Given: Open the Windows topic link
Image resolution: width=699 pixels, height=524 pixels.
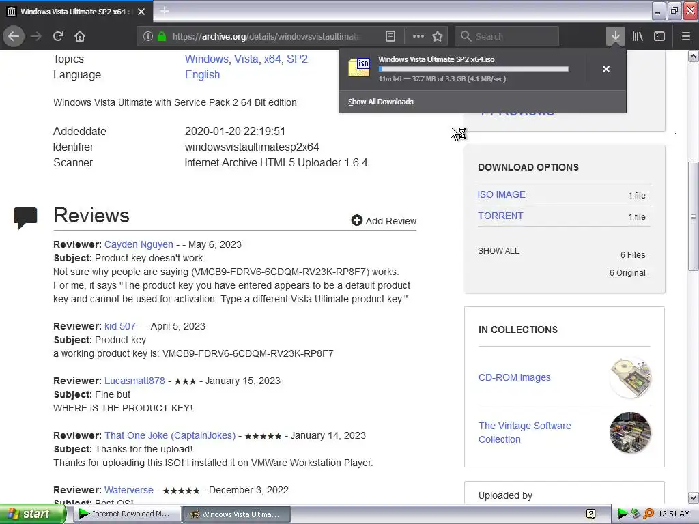Looking at the screenshot, I should (x=208, y=59).
